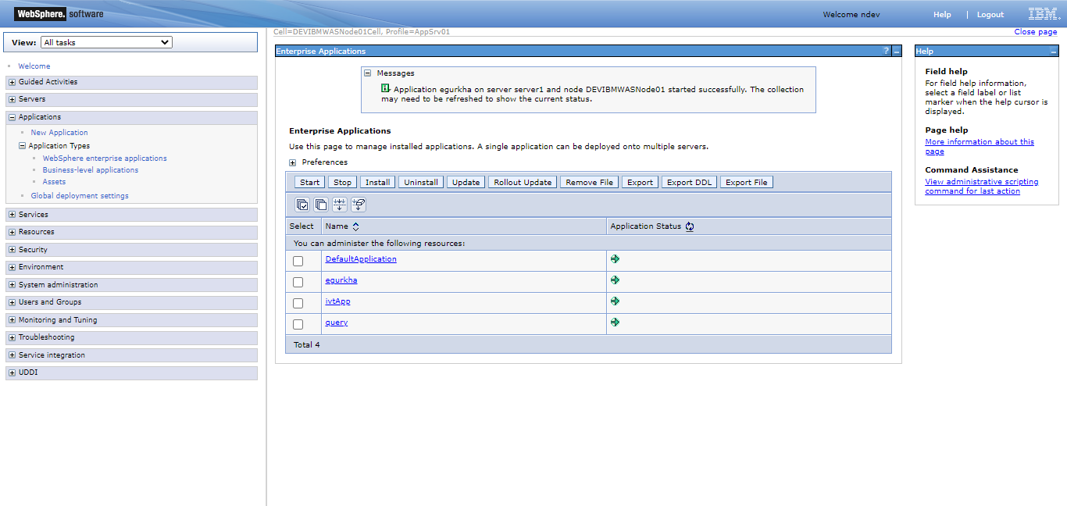1067x506 pixels.
Task: Click the Show Filter View toolbar icon
Action: tap(340, 205)
